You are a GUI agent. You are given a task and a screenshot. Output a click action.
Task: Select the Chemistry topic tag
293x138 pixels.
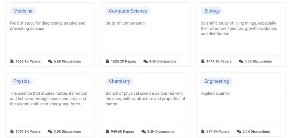[x=119, y=81]
